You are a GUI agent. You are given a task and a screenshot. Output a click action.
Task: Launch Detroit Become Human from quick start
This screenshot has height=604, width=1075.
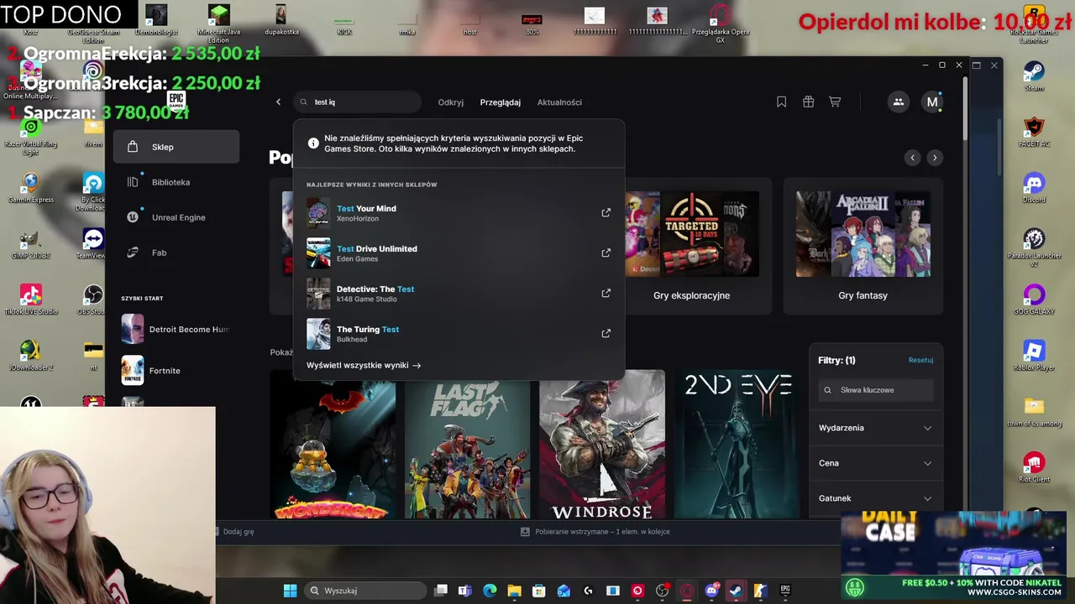coord(176,330)
